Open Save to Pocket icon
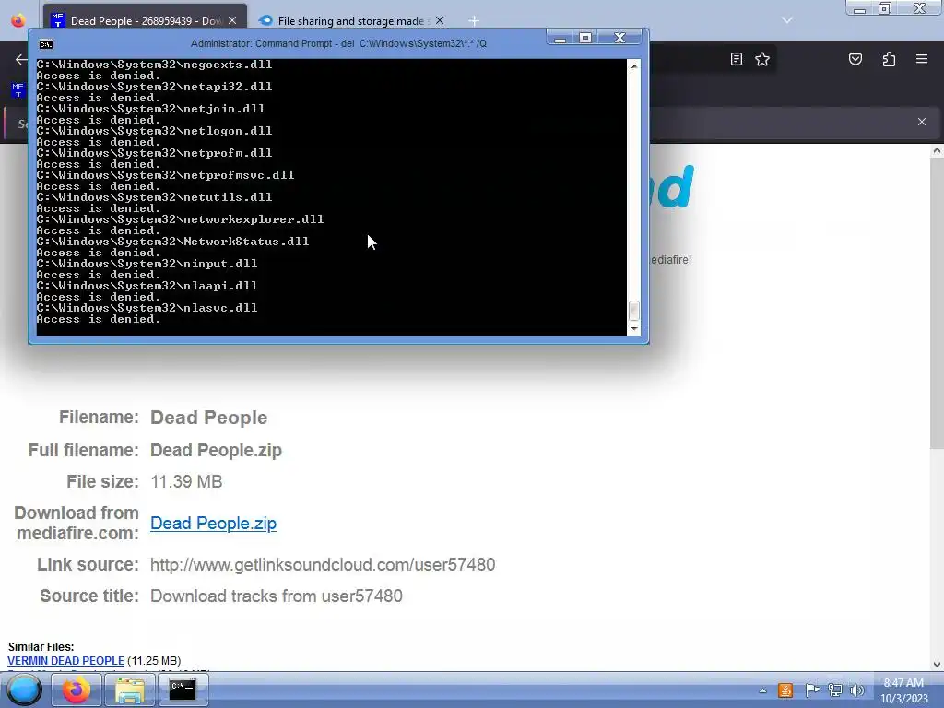Screen dimensions: 944x708 (855, 59)
